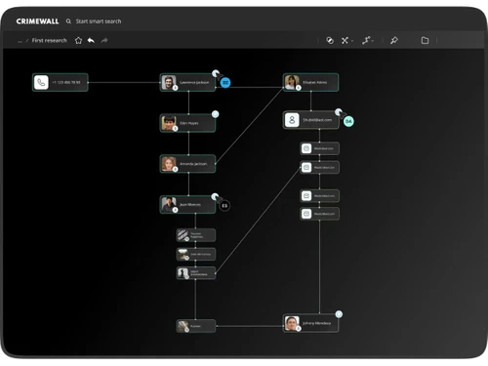Select the aol.com account node text

pos(317,120)
